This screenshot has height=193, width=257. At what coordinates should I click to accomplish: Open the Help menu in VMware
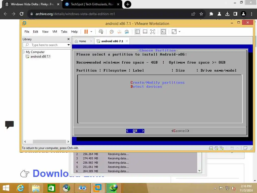pos(74,32)
